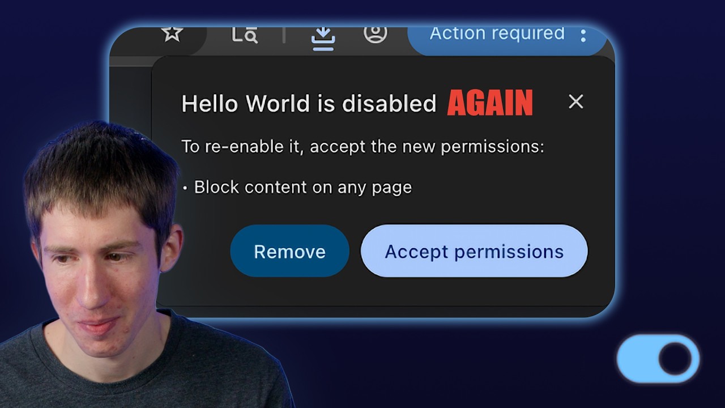Click Accept permissions button
725x408 pixels.
474,251
